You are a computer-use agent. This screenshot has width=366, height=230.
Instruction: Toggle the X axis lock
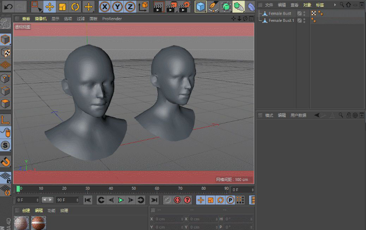105,7
